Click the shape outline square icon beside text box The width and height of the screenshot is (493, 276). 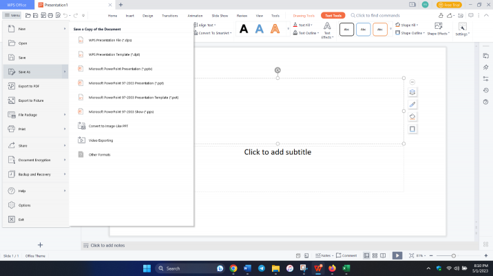pos(412,129)
